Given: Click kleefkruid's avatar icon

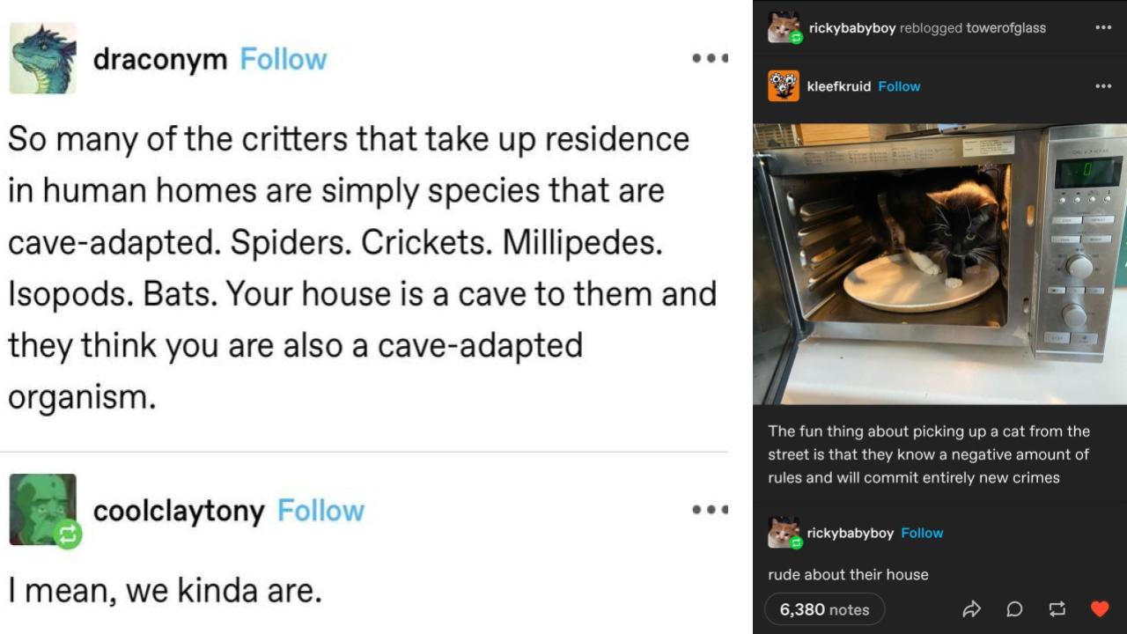Looking at the screenshot, I should click(x=782, y=86).
